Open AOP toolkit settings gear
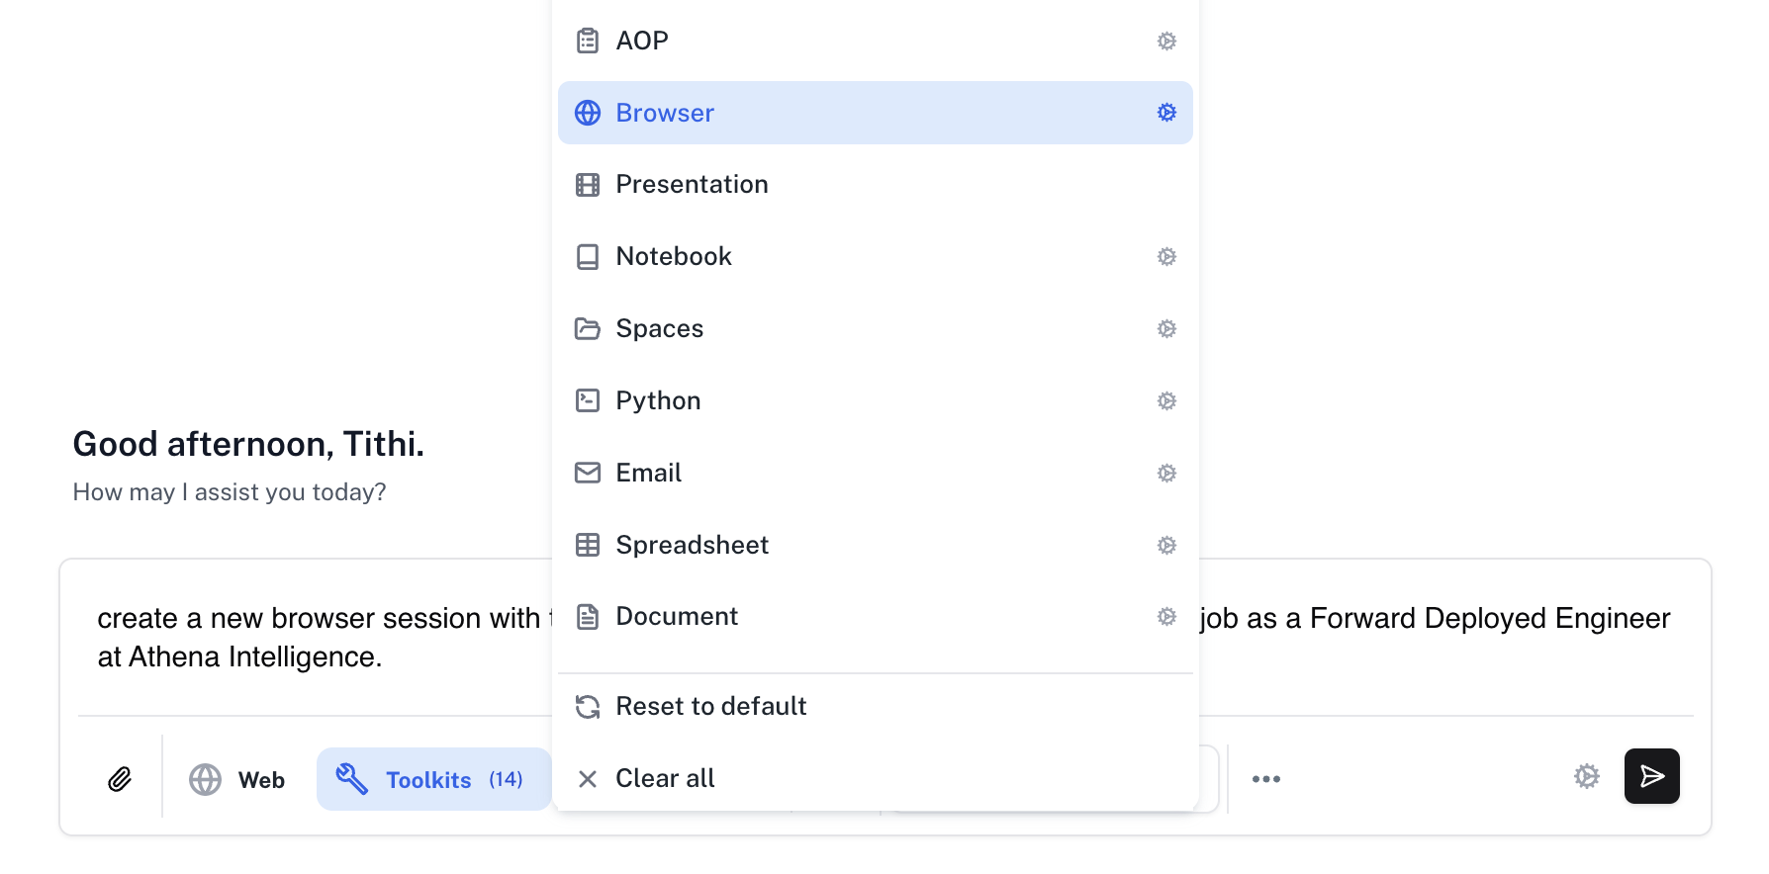Screen dimensions: 1769x874 coord(1166,41)
